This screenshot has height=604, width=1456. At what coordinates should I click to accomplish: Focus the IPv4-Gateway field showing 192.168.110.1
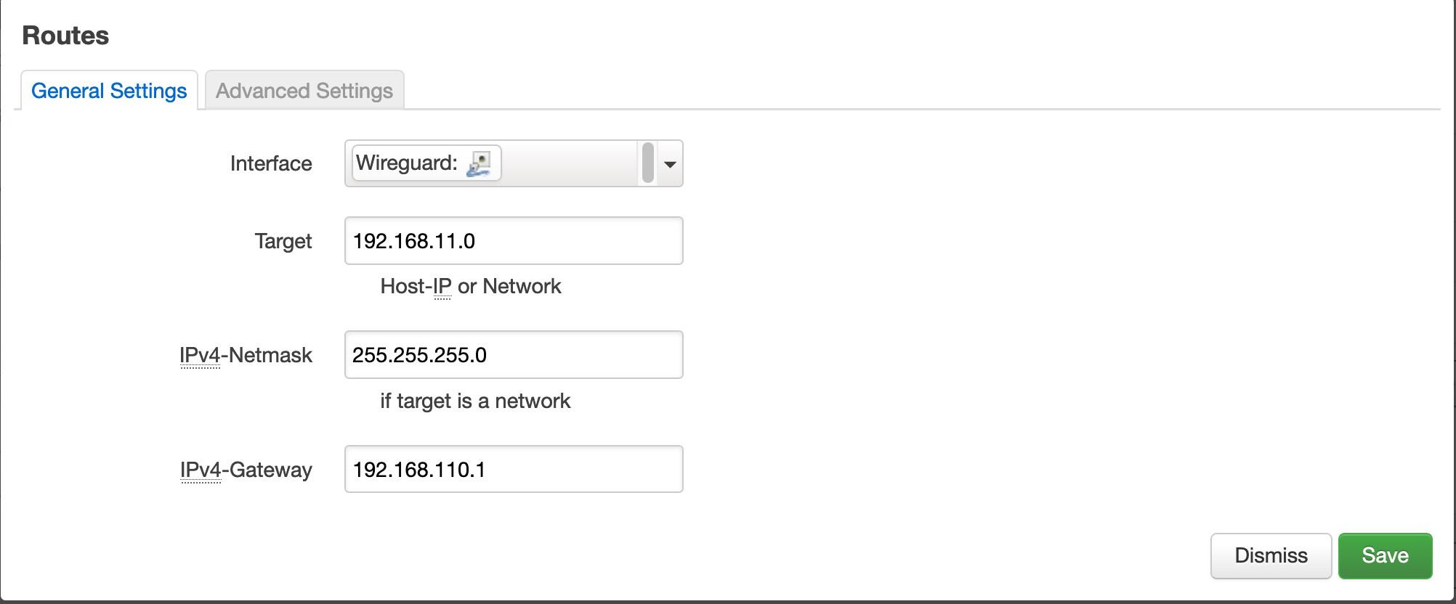coord(513,470)
